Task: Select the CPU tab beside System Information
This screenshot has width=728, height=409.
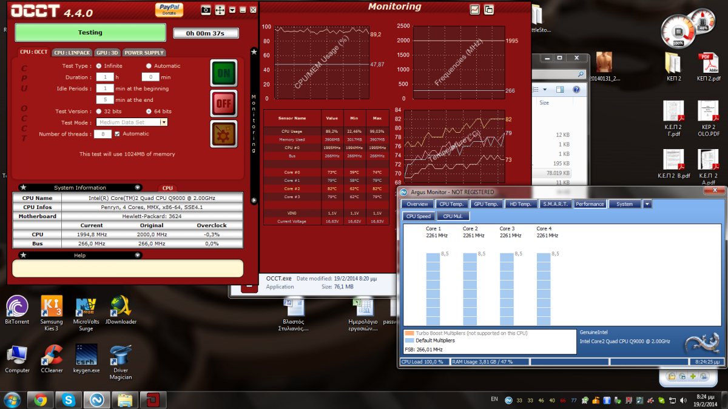Action: coord(167,188)
